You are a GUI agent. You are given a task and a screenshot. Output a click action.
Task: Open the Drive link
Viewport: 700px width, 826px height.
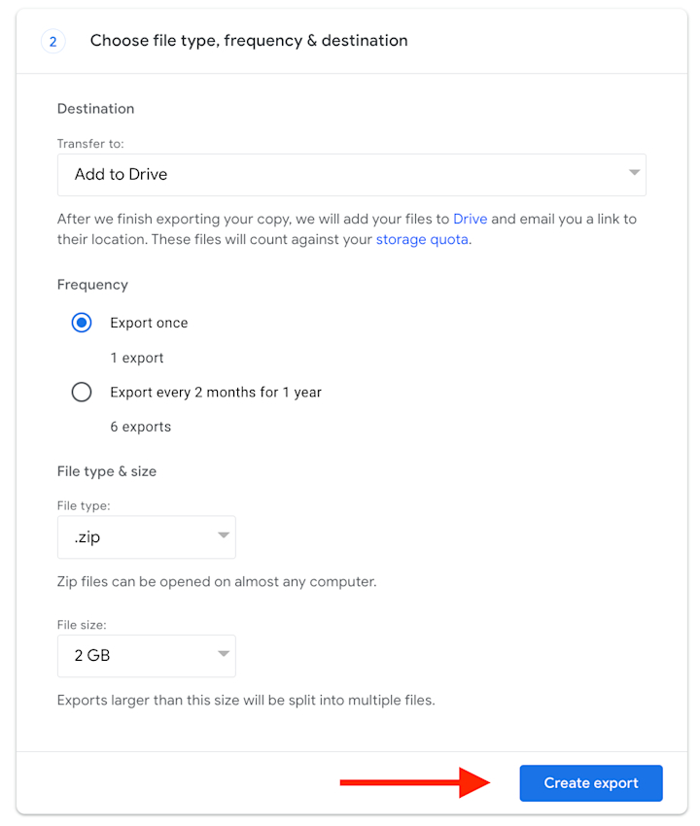(x=471, y=219)
